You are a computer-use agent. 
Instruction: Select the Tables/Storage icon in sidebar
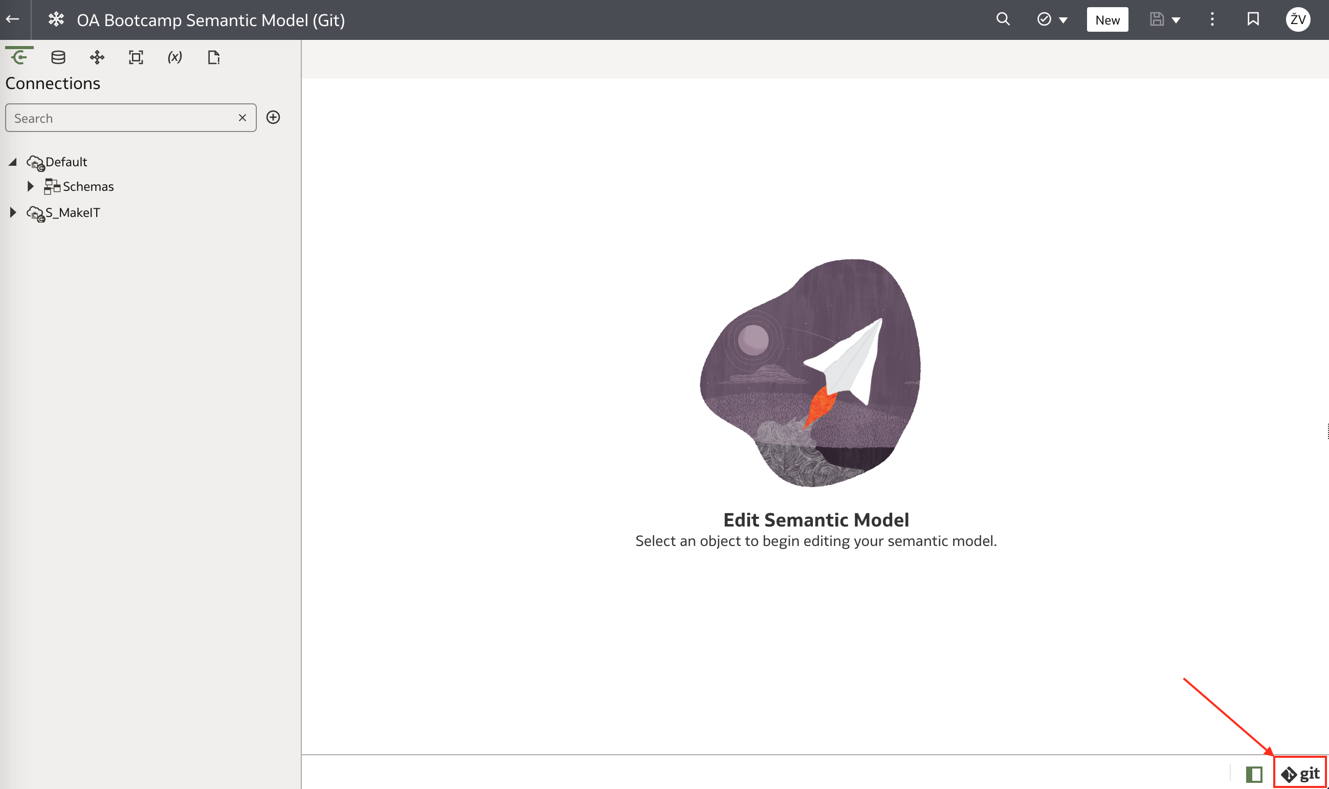57,57
